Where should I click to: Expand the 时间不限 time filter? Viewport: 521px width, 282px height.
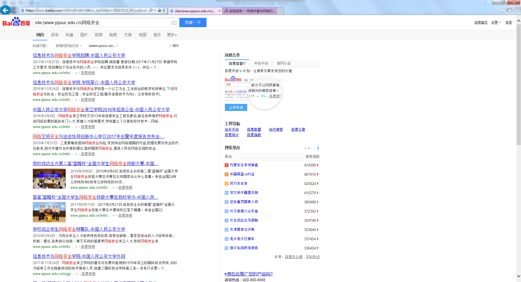pos(40,46)
